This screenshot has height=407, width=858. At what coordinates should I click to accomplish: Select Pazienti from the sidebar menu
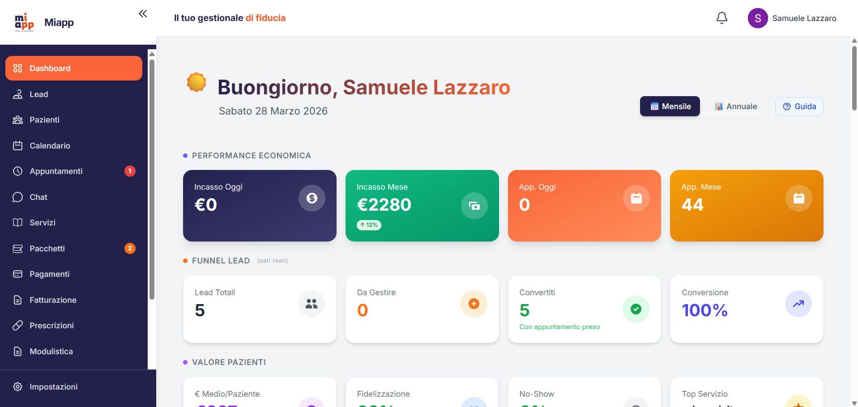[x=44, y=119]
